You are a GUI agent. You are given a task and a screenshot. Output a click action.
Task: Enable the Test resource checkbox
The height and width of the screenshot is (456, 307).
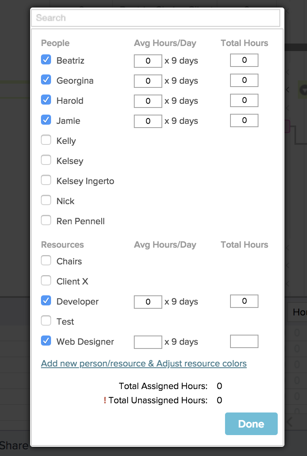pyautogui.click(x=46, y=320)
